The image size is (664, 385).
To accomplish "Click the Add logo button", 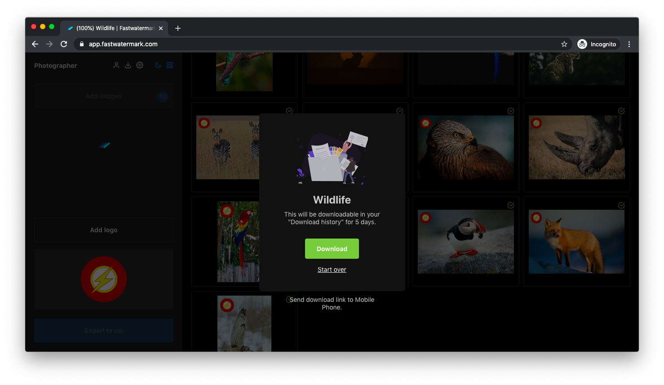I will (x=104, y=230).
